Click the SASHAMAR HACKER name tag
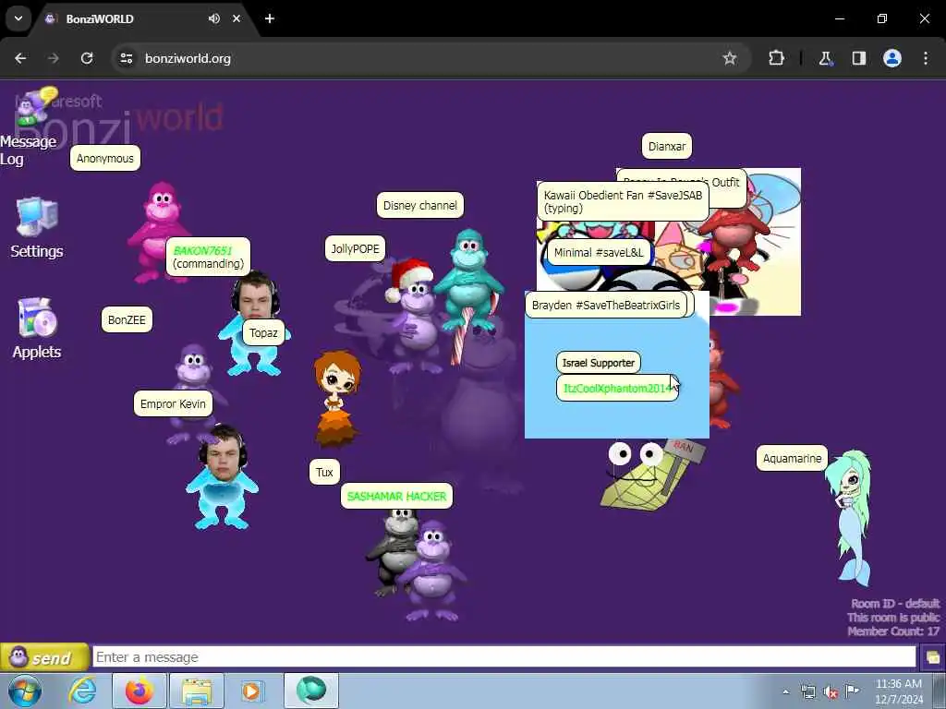946x709 pixels. tap(396, 496)
